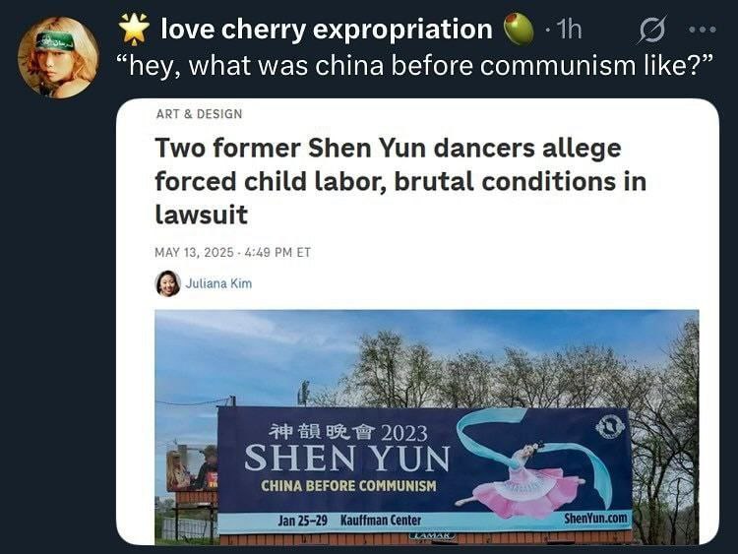The height and width of the screenshot is (554, 738).
Task: Click the Shen Yun emblem on the billboard
Action: 609,427
